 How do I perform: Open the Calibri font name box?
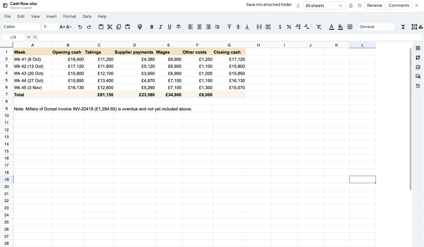(x=21, y=27)
